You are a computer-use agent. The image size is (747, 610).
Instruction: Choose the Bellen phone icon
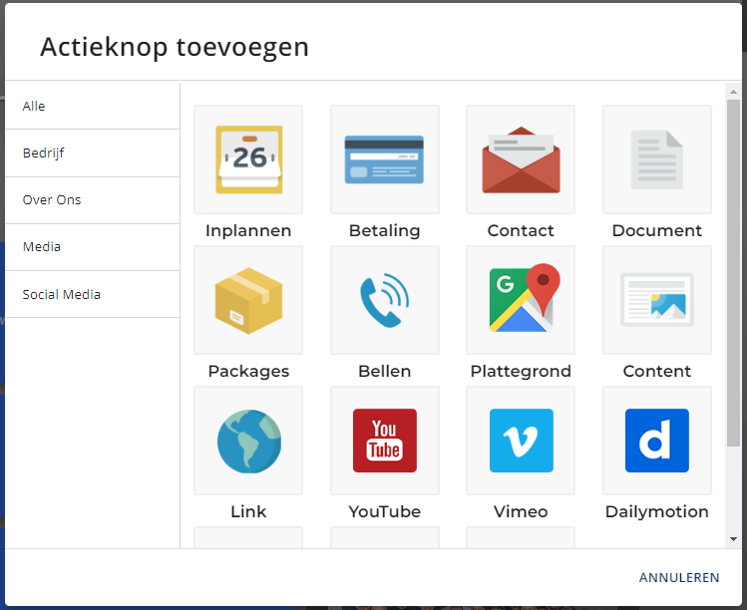384,300
